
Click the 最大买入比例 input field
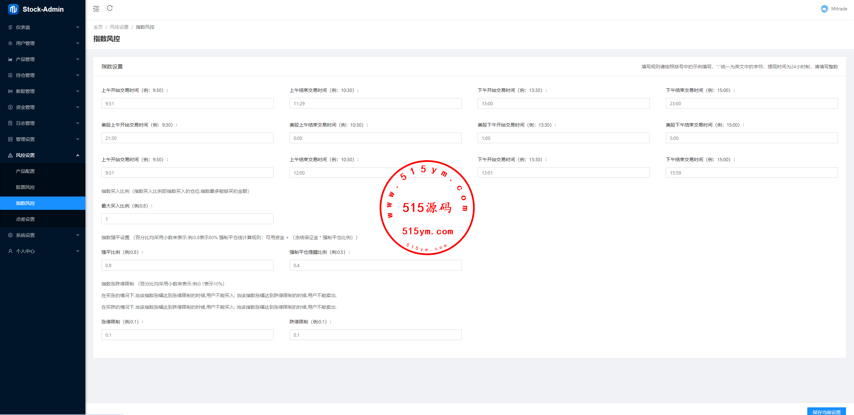point(187,219)
